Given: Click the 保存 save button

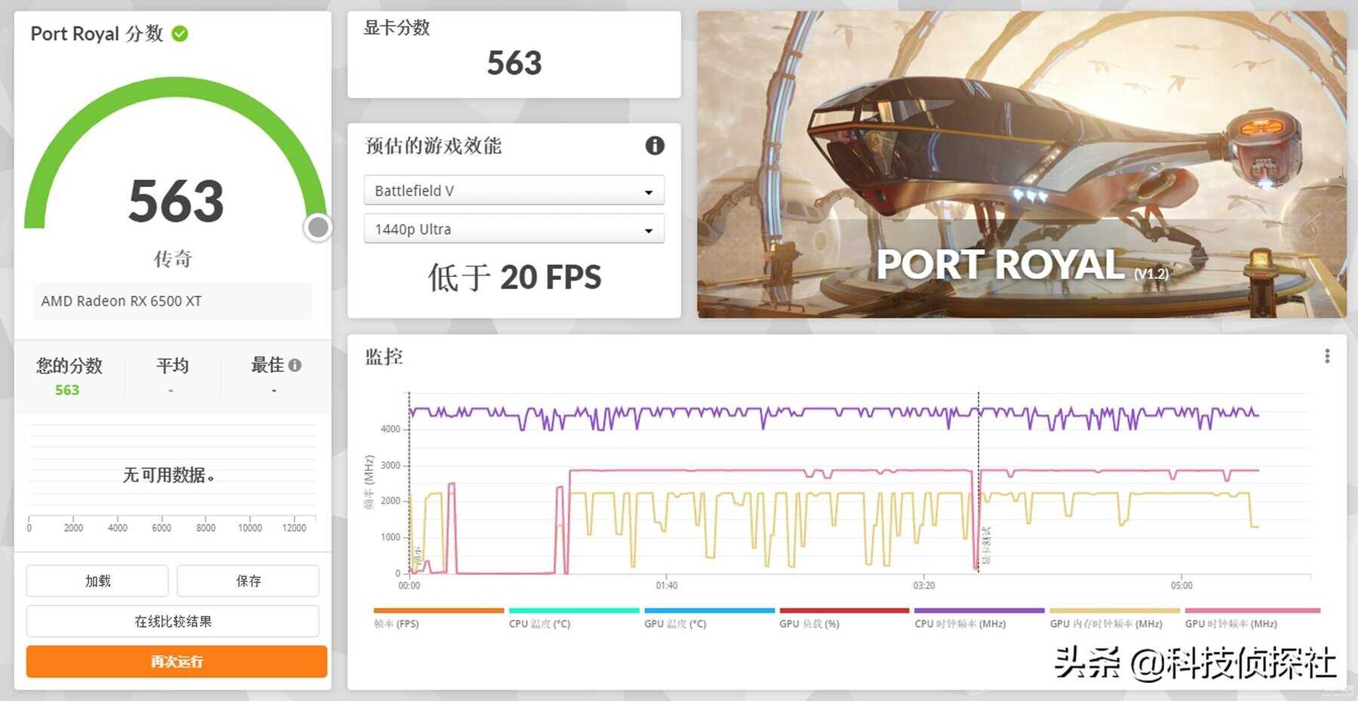Looking at the screenshot, I should [248, 581].
